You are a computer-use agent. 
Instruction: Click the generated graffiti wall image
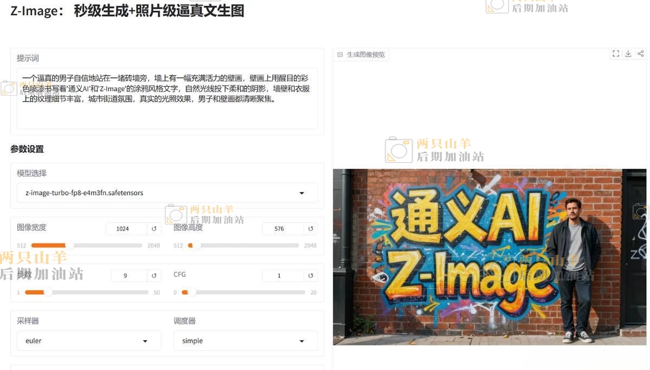click(490, 257)
